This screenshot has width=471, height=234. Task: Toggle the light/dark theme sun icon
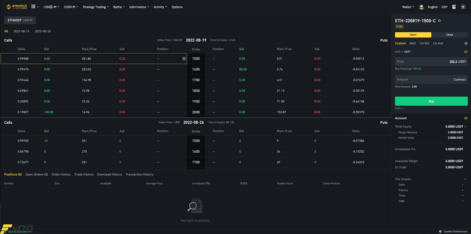(463, 7)
